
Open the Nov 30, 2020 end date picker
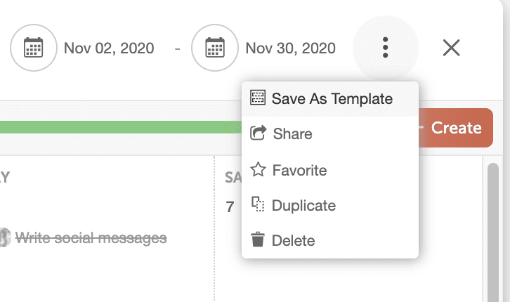[x=290, y=48]
